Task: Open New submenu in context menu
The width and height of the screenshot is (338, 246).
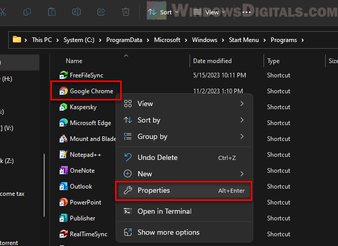Action: pos(184,174)
